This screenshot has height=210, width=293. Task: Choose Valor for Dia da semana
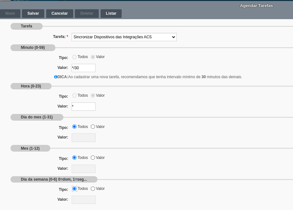point(93,189)
